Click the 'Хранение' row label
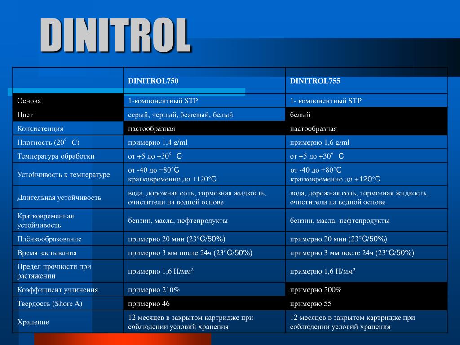Image resolution: width=460 pixels, height=345 pixels. point(33,322)
